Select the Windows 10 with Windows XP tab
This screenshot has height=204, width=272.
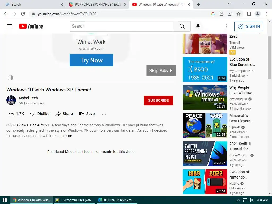[161, 5]
